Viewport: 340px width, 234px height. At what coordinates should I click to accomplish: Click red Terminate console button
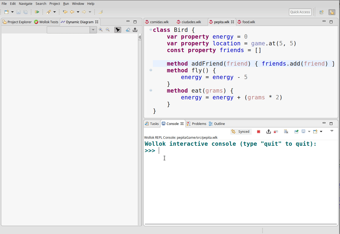click(258, 131)
